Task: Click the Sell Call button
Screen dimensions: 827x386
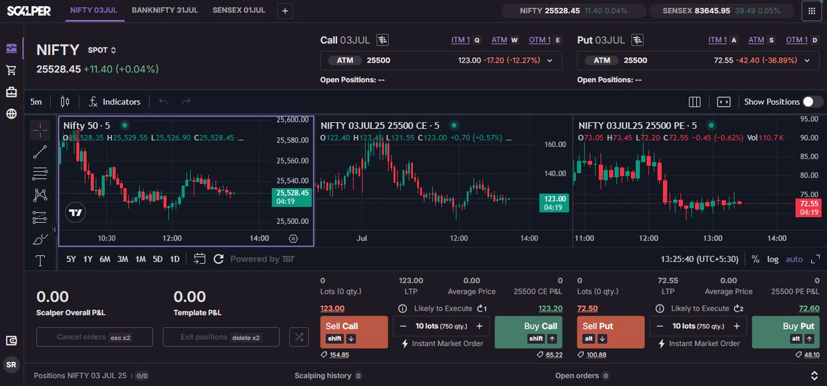Action: 354,332
